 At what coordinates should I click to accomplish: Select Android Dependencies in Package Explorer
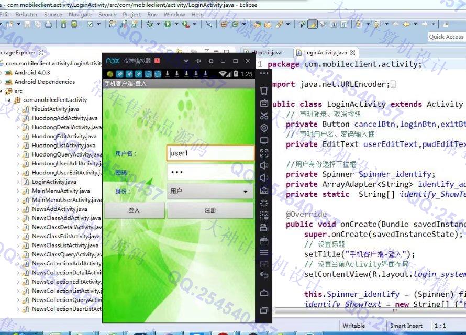tap(45, 82)
